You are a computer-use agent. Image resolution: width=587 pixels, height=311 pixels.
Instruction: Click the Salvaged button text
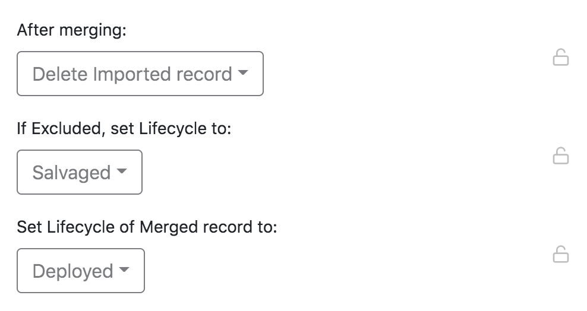(71, 173)
